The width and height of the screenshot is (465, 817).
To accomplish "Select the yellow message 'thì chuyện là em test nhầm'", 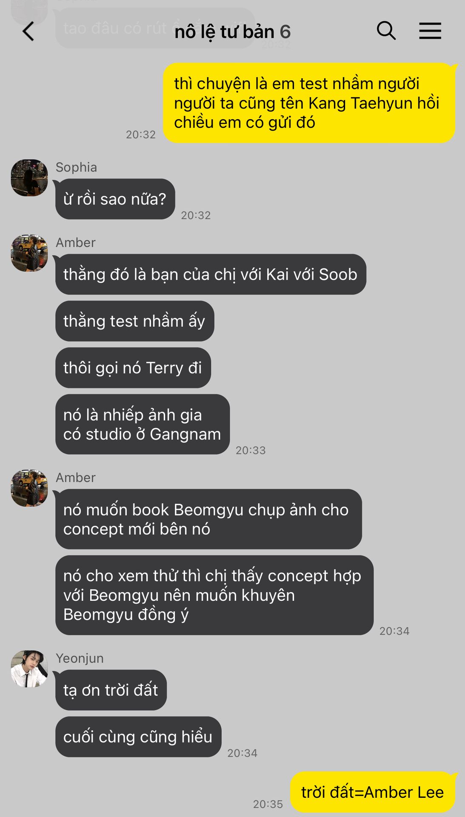I will point(309,103).
